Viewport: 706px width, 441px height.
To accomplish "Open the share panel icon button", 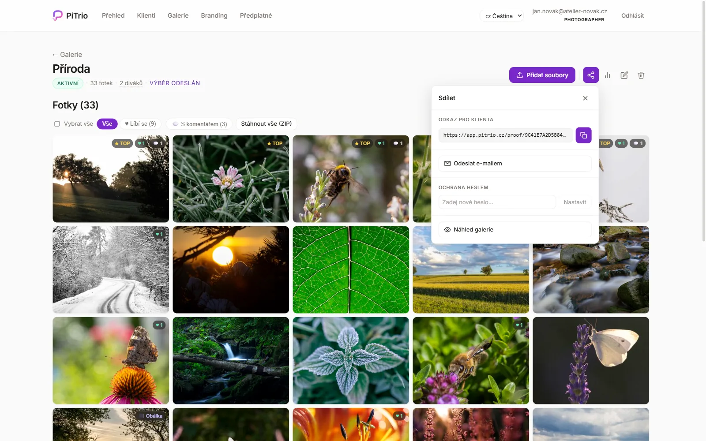I will 591,75.
